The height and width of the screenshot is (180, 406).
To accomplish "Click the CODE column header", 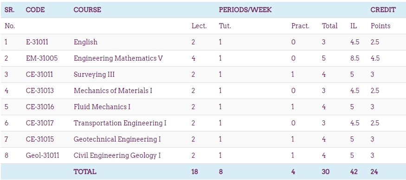I will (x=35, y=10).
